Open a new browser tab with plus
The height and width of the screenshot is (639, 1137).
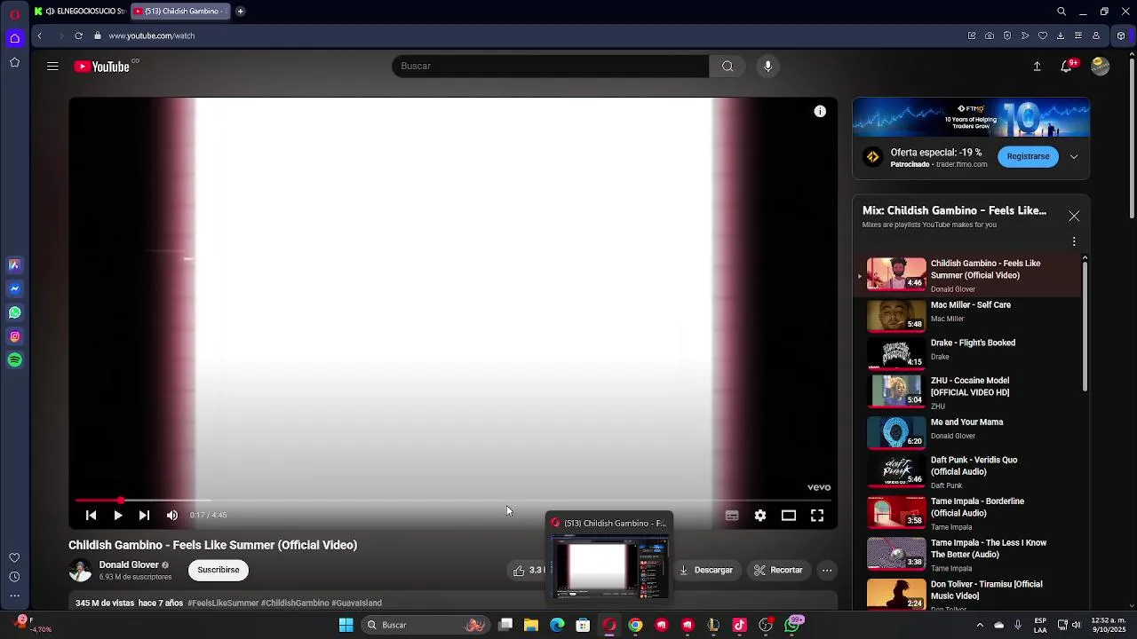pos(240,12)
